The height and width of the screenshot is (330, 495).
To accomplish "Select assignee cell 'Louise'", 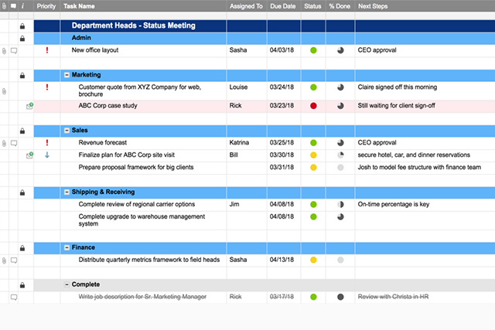I will coord(247,91).
